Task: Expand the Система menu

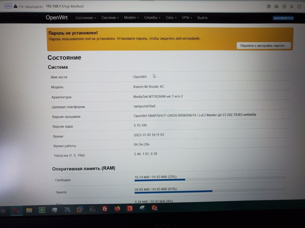Action: [110, 18]
